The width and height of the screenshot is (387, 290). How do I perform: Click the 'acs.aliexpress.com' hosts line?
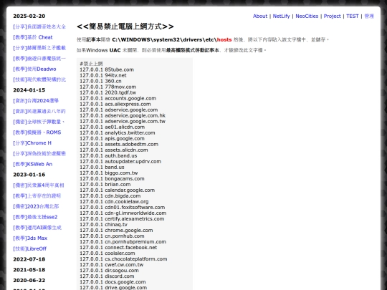[115, 104]
